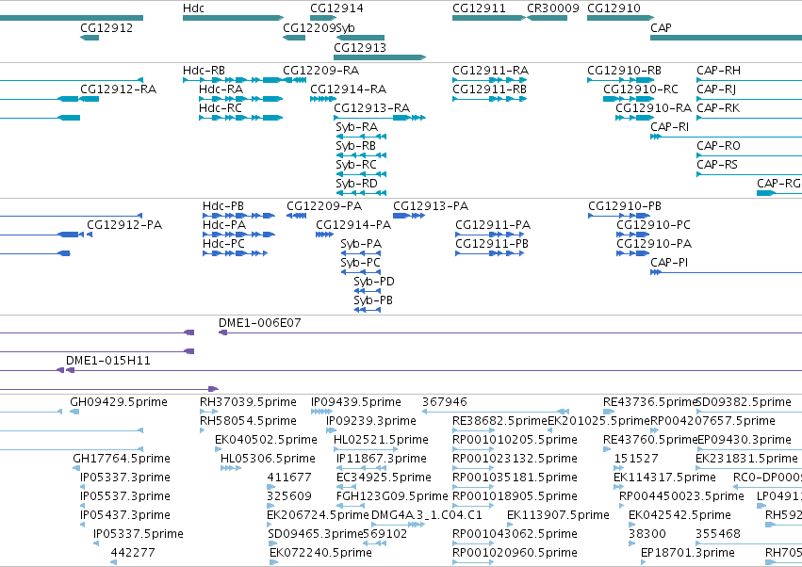Select the DMG4A3_1.C04.C1 feature label
The width and height of the screenshot is (802, 567).
pyautogui.click(x=427, y=515)
